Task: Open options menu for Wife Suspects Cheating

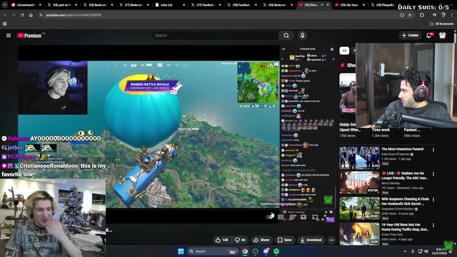Action: (x=433, y=200)
